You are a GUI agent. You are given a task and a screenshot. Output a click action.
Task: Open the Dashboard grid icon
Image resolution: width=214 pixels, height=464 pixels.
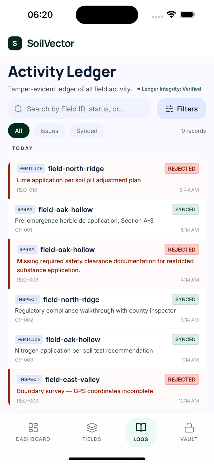[33, 432]
